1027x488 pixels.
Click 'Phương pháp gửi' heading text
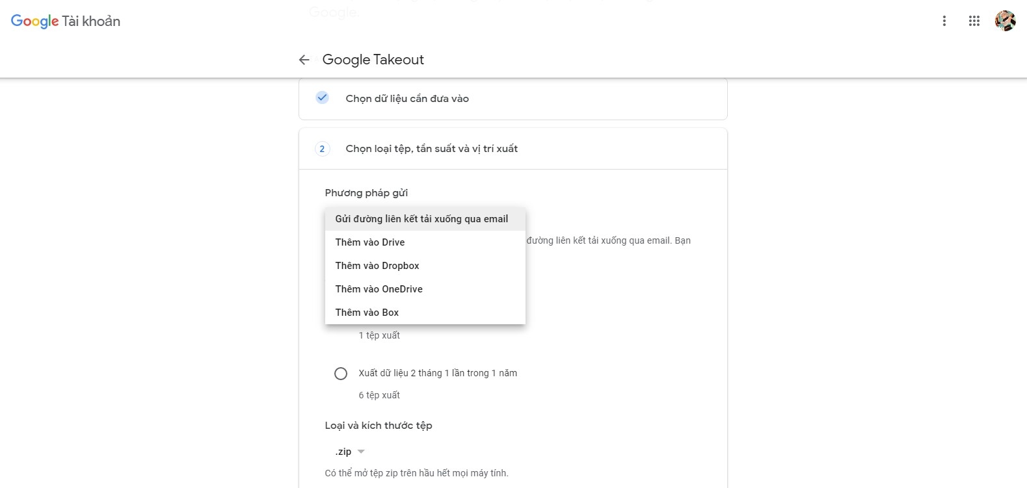click(366, 193)
